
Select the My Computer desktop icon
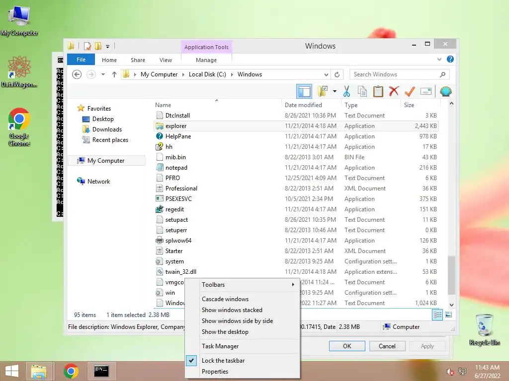(x=19, y=20)
